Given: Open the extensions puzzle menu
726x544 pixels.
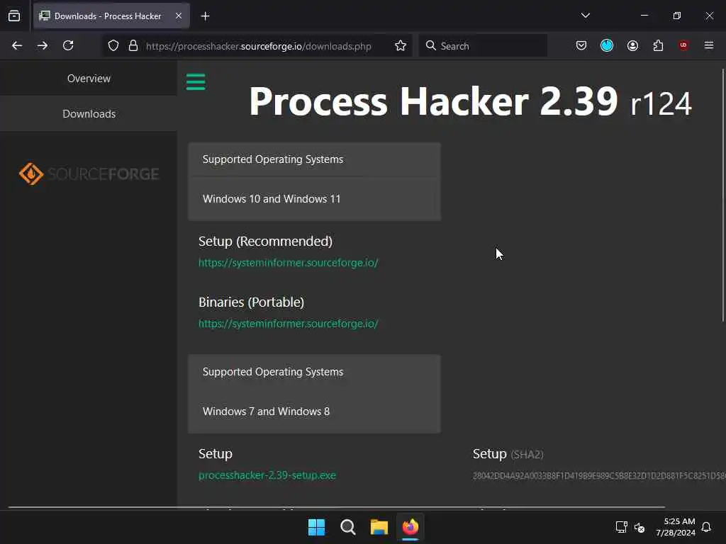Looking at the screenshot, I should [658, 45].
